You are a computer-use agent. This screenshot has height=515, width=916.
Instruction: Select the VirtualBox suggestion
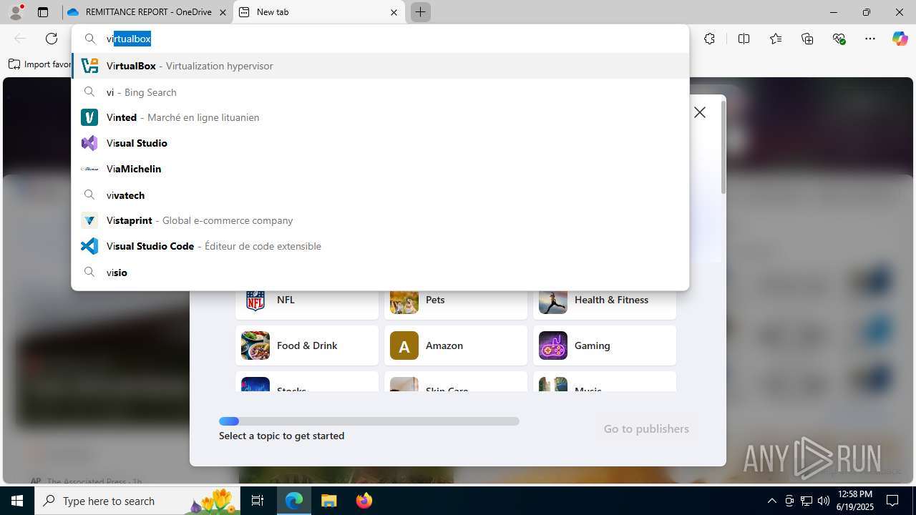pos(381,66)
